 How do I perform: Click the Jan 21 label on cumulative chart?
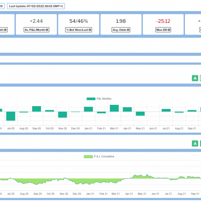click(90, 194)
